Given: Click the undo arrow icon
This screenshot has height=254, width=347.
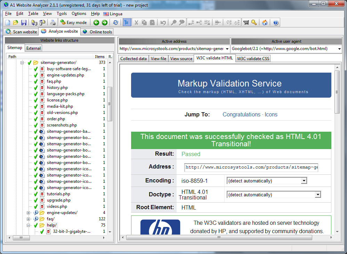Looking at the screenshot, I should pos(163,23).
